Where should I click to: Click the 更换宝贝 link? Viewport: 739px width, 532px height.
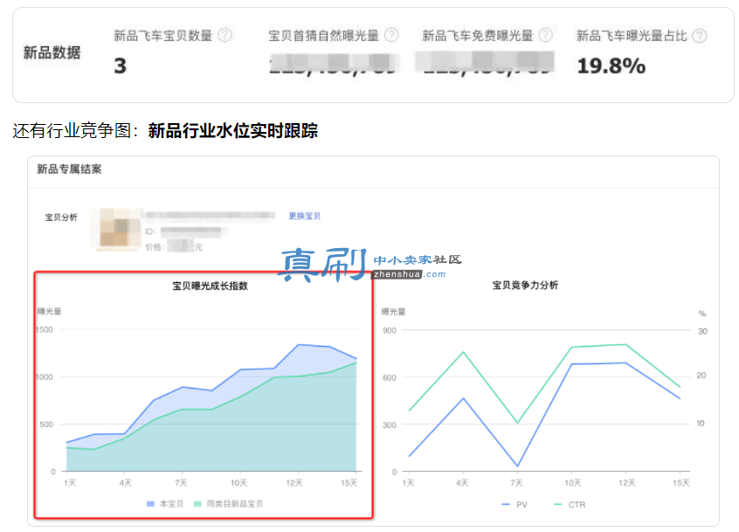point(305,216)
